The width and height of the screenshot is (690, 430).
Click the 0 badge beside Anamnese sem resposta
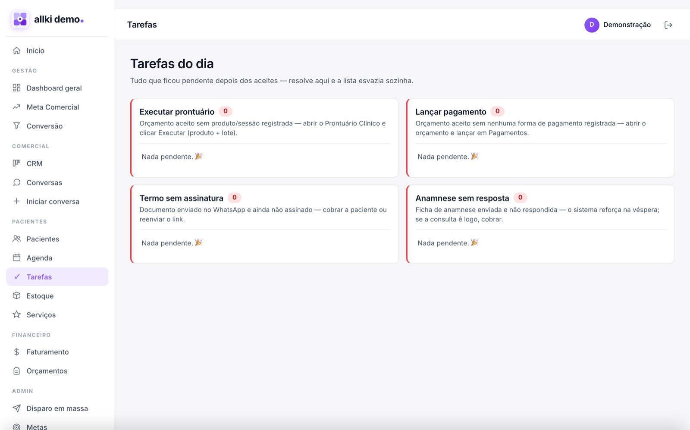521,198
